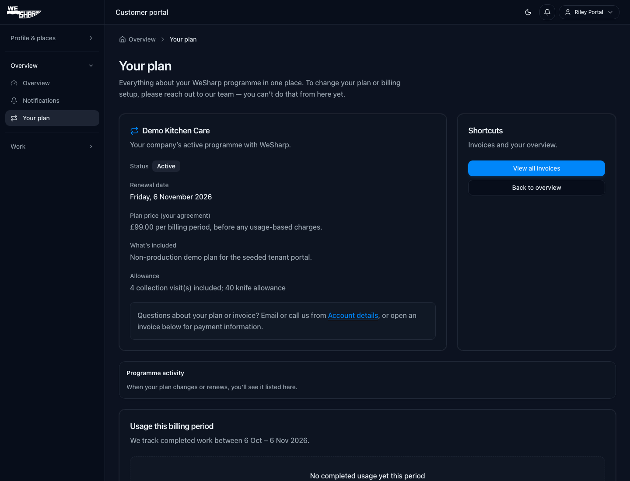
Task: Click the Your plan breadcrumb text
Action: click(183, 39)
